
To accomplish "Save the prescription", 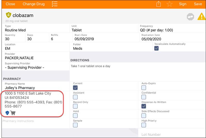I will (198, 4).
